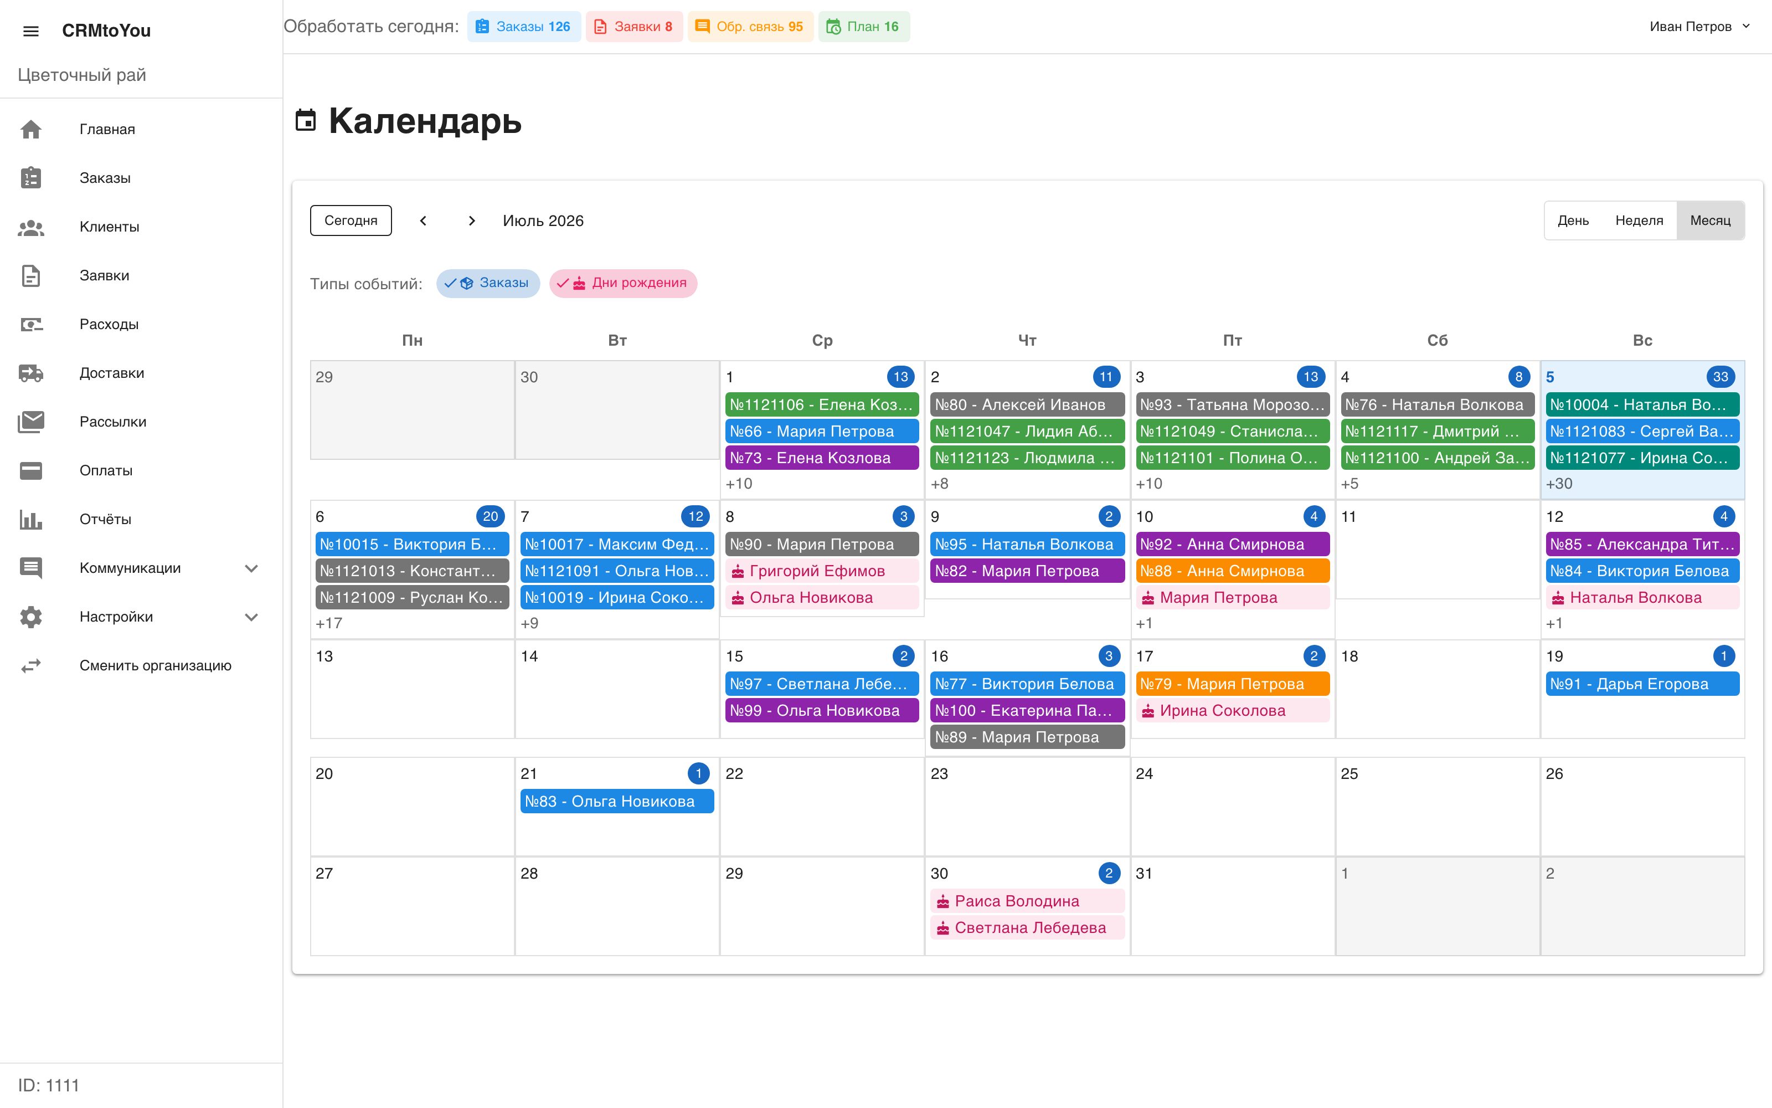
Task: Open Заказы in the sidebar menu
Action: (x=141, y=178)
